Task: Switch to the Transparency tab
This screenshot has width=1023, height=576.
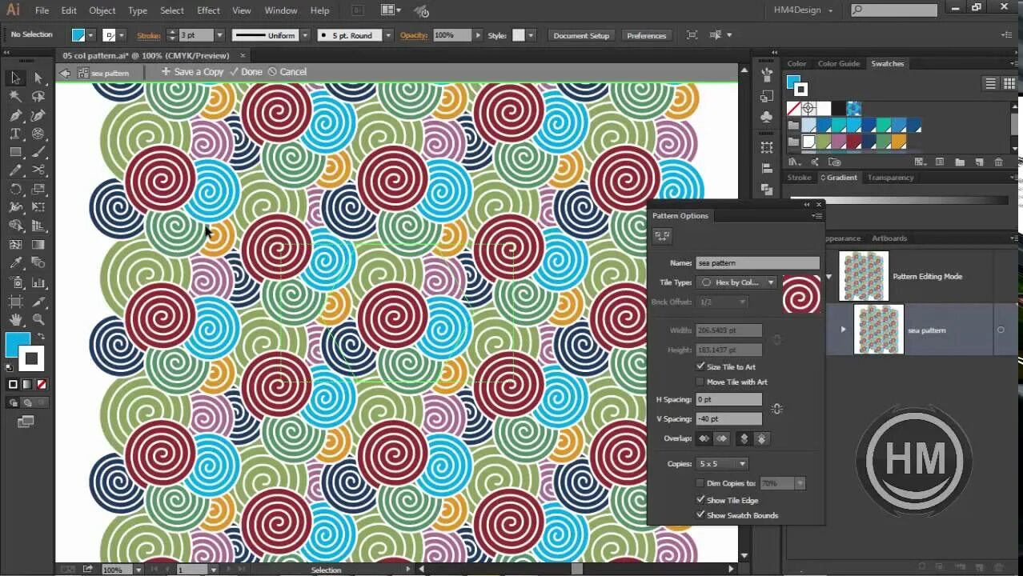Action: click(x=890, y=178)
